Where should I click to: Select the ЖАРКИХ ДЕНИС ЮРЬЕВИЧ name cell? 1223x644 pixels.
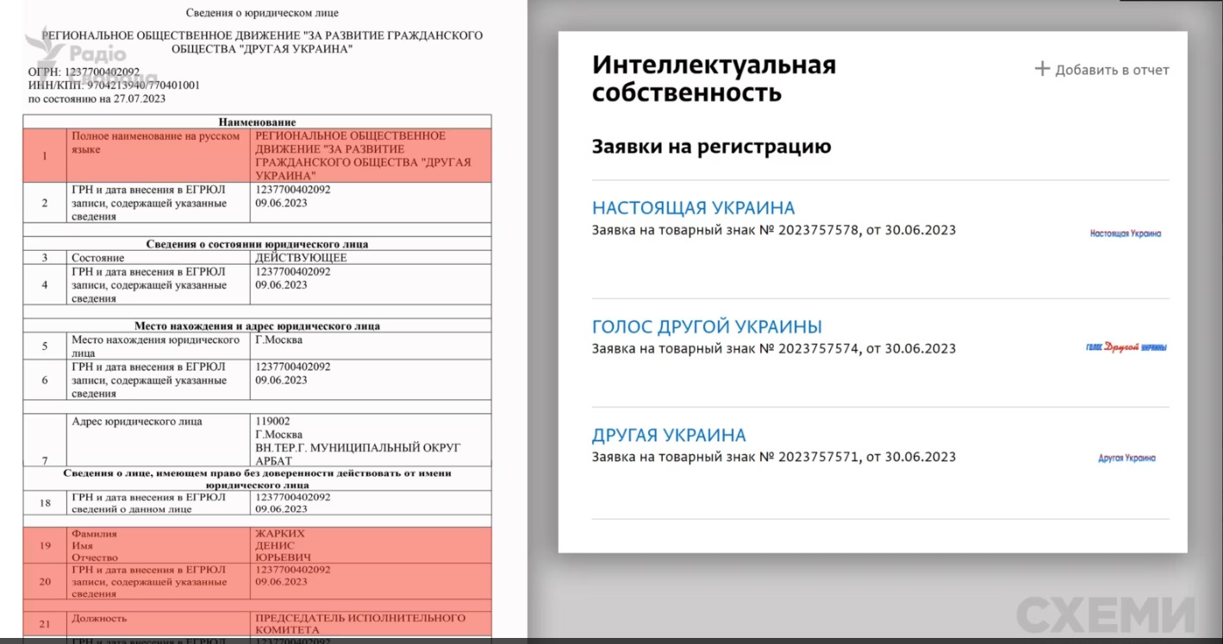pos(372,545)
